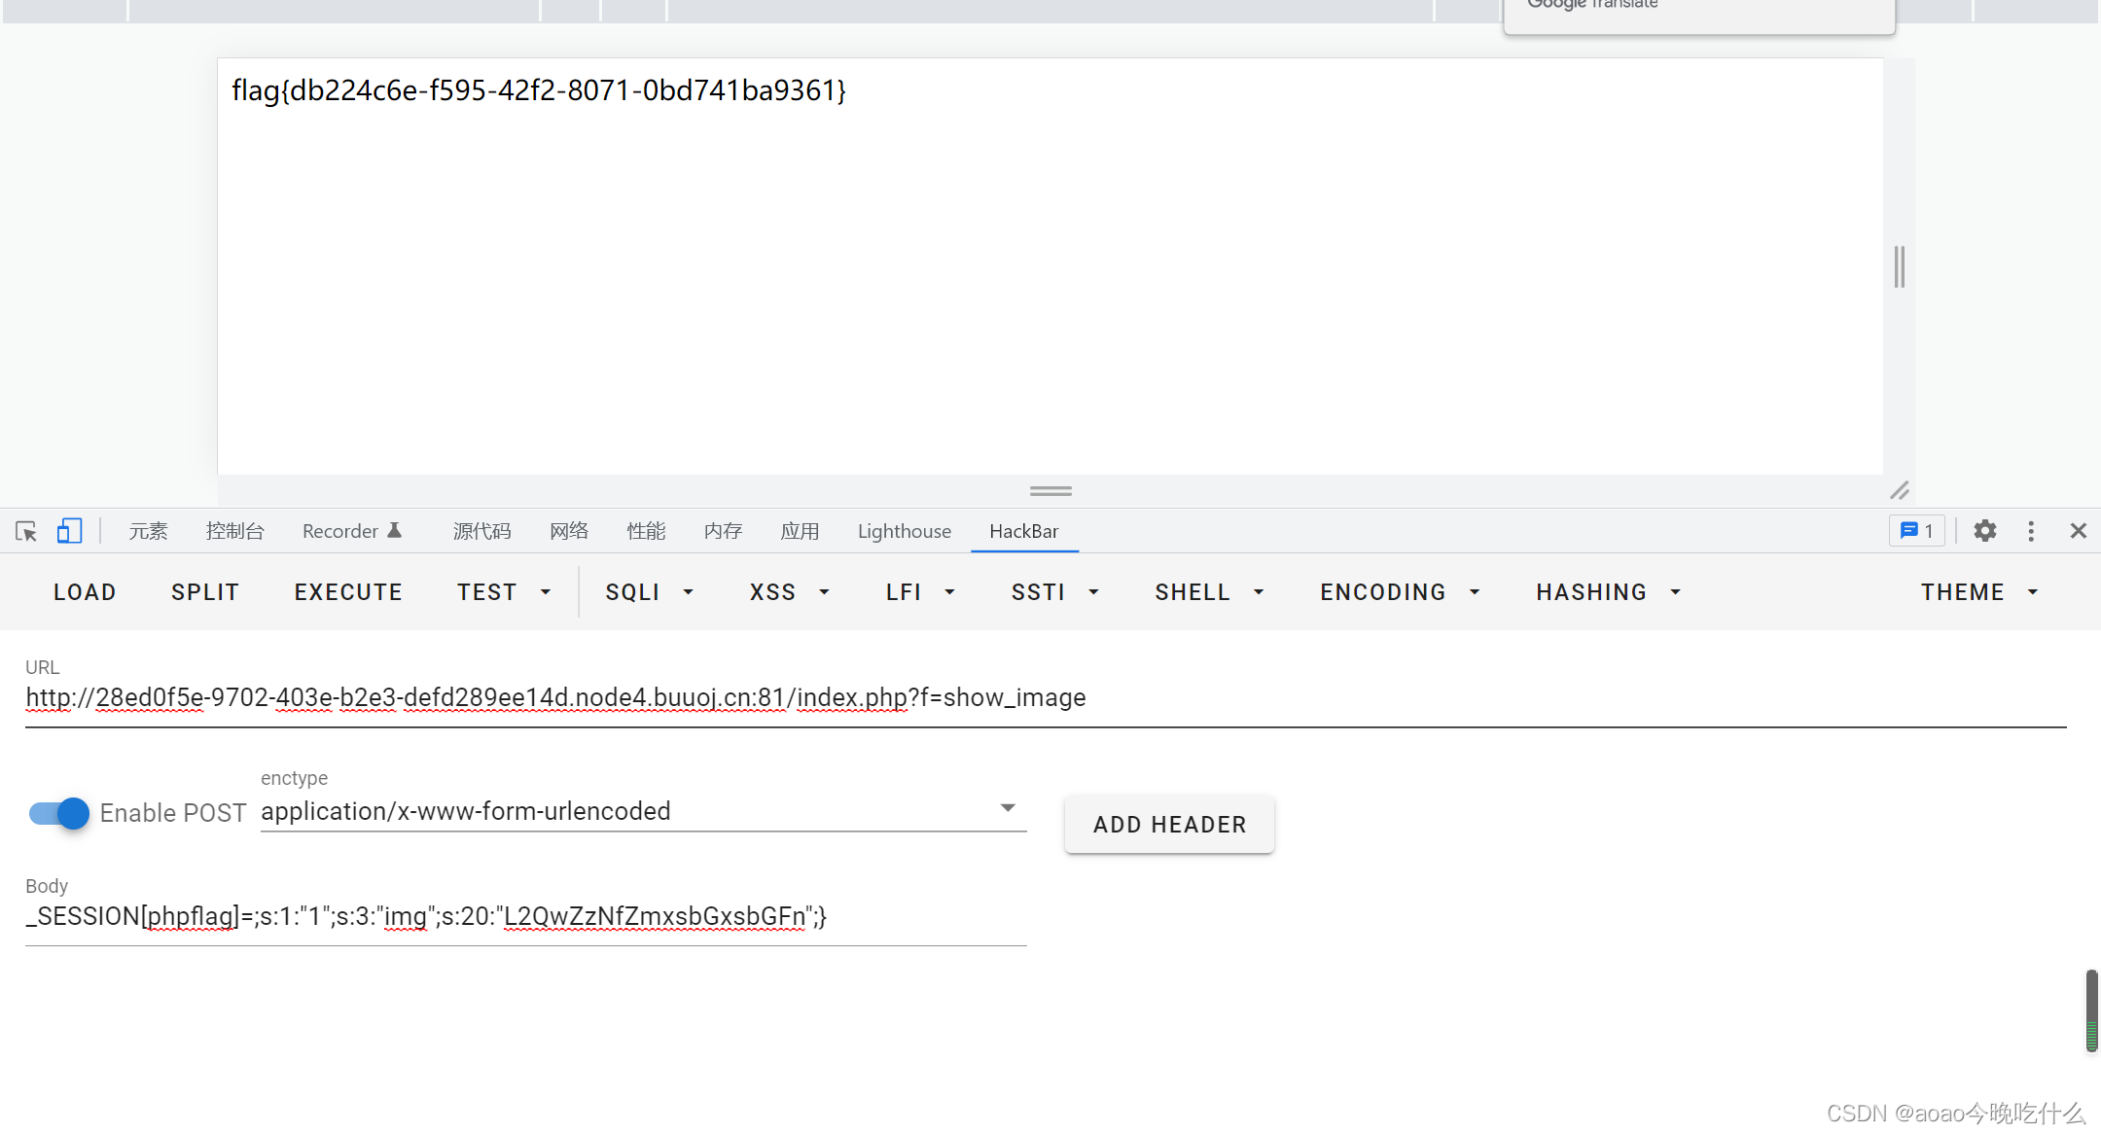
Task: Disable the Enable POST switch
Action: (59, 813)
